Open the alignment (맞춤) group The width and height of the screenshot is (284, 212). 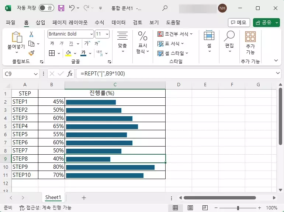tap(122, 42)
